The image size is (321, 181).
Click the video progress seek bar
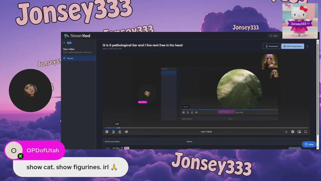[x=206, y=128]
